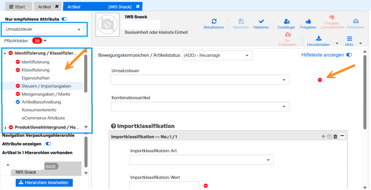371x190 pixels.
Task: Select Steuern / Importangaben tree item
Action: click(x=46, y=86)
